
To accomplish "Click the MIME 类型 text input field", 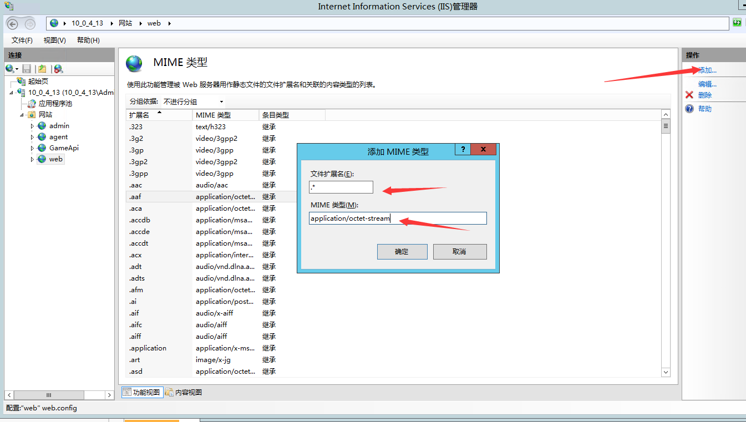I will click(398, 218).
